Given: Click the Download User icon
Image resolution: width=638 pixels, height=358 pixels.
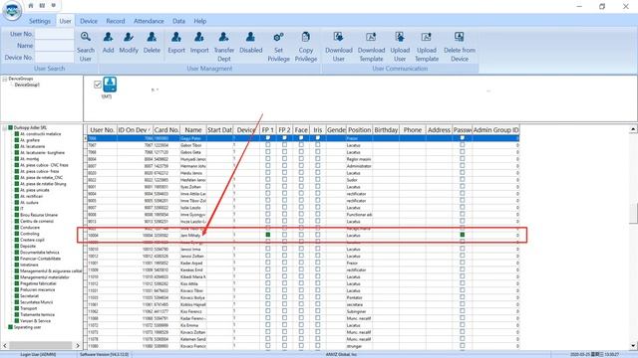Looking at the screenshot, I should pyautogui.click(x=339, y=37).
